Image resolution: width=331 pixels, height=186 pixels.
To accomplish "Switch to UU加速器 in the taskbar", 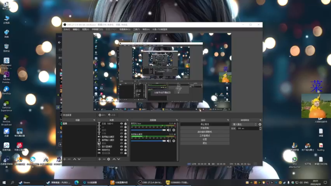I will tap(90, 182).
